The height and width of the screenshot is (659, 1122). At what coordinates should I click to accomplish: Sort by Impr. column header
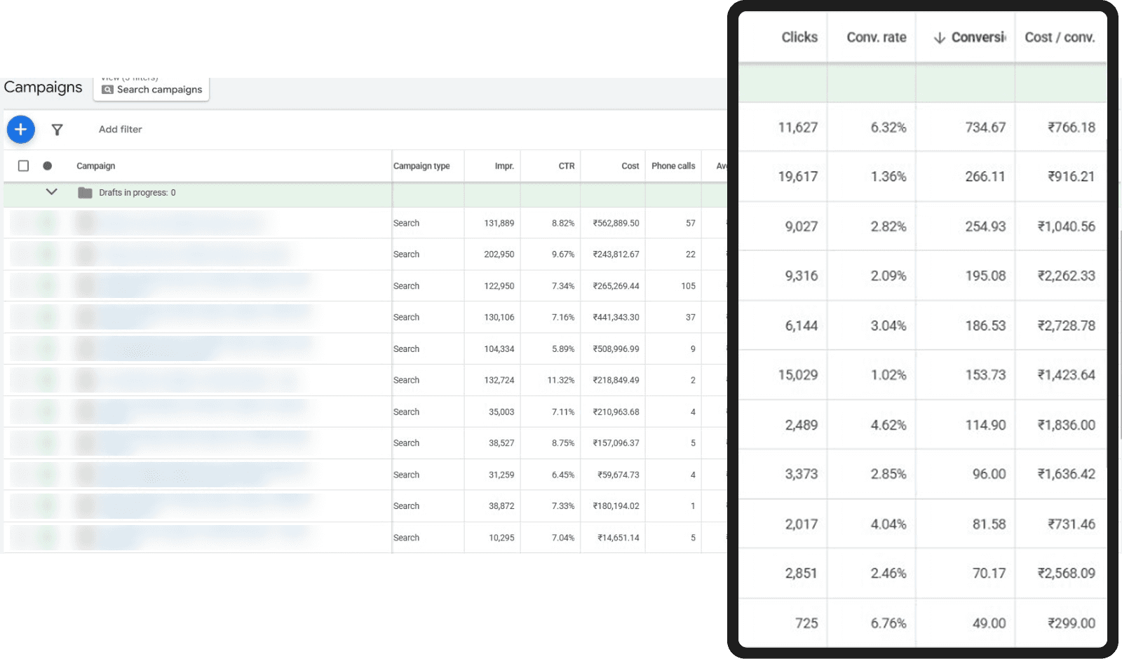504,166
